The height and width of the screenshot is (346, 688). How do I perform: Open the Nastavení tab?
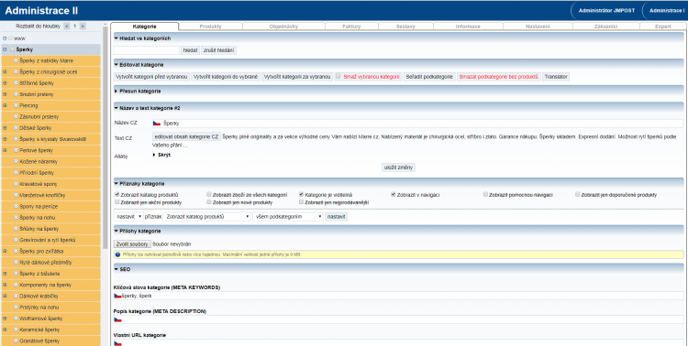(538, 27)
